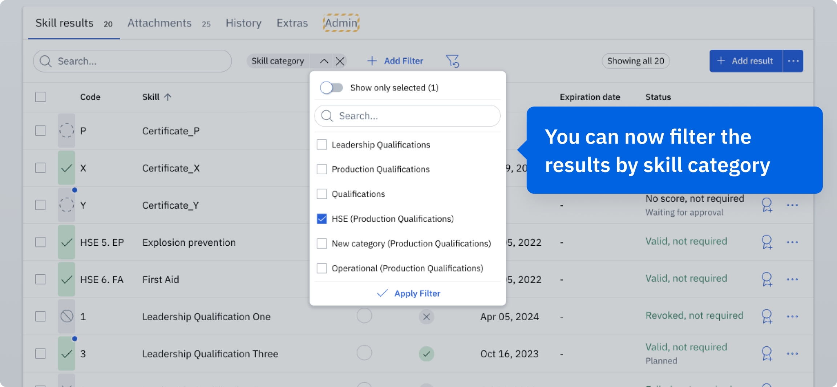Open more options for Leadership Qualification Three row
The image size is (837, 387).
pyautogui.click(x=792, y=354)
